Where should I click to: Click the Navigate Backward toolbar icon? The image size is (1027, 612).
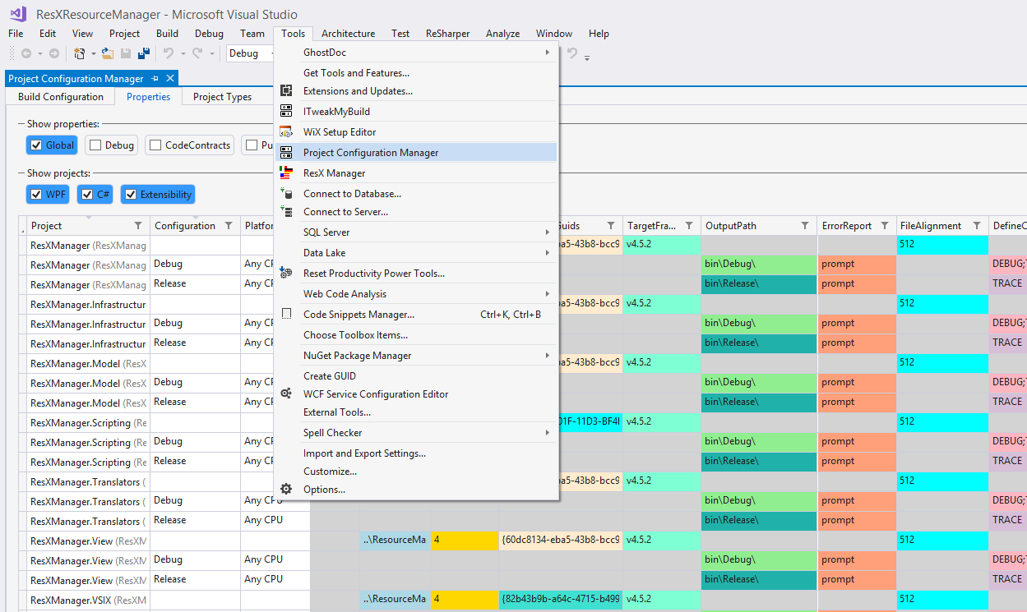[26, 53]
